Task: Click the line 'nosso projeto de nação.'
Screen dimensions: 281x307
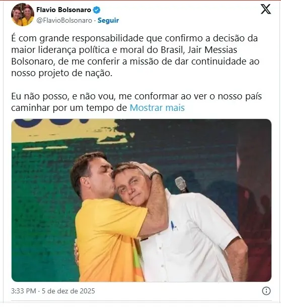Action: [62, 73]
